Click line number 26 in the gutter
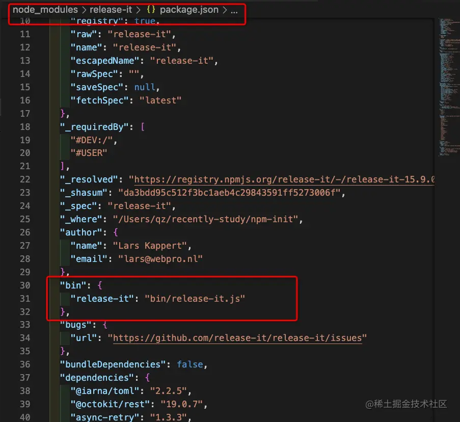 click(x=25, y=232)
